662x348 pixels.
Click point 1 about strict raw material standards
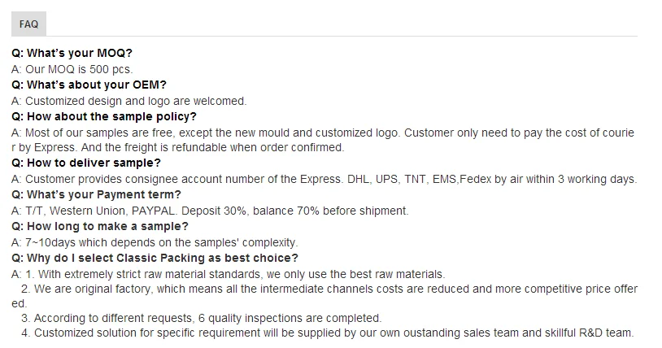click(228, 273)
